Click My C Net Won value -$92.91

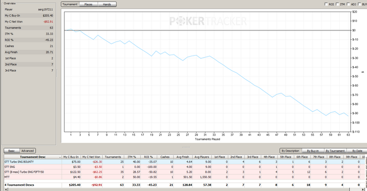[48, 22]
